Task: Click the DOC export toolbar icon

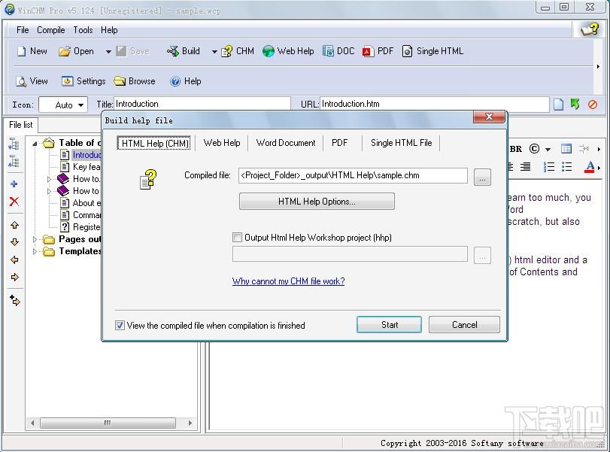Action: click(x=327, y=51)
